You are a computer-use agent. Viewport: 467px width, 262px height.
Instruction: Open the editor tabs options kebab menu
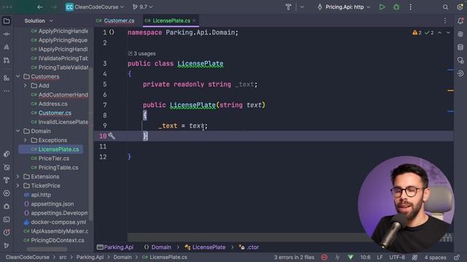[x=445, y=21]
